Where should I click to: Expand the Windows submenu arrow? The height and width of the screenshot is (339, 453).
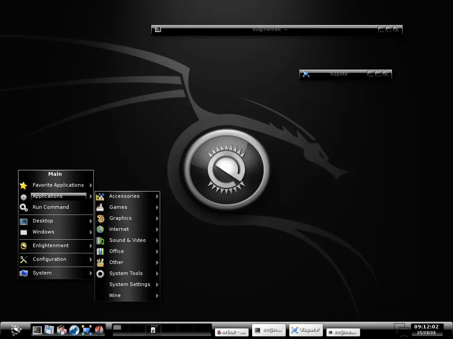click(91, 232)
